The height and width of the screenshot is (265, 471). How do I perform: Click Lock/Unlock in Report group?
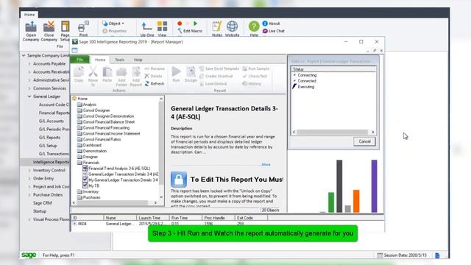point(213,84)
